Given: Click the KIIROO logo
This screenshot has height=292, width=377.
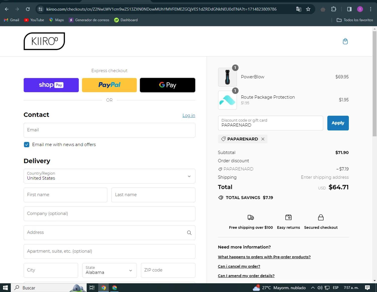Looking at the screenshot, I should (x=44, y=41).
